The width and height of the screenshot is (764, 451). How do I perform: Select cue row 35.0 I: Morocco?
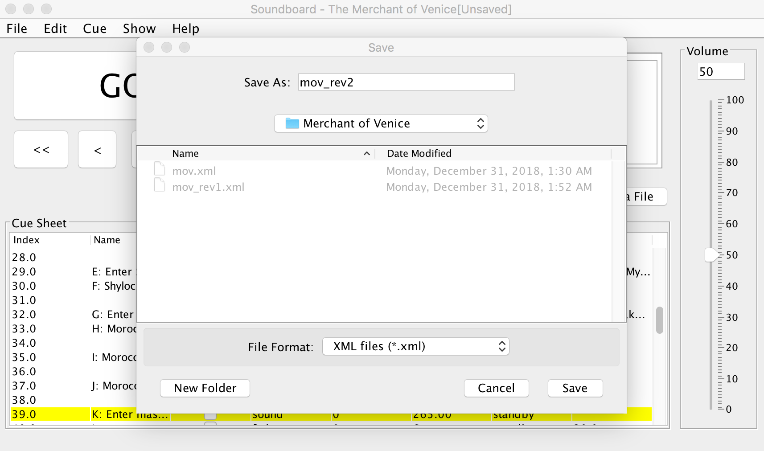(x=73, y=357)
